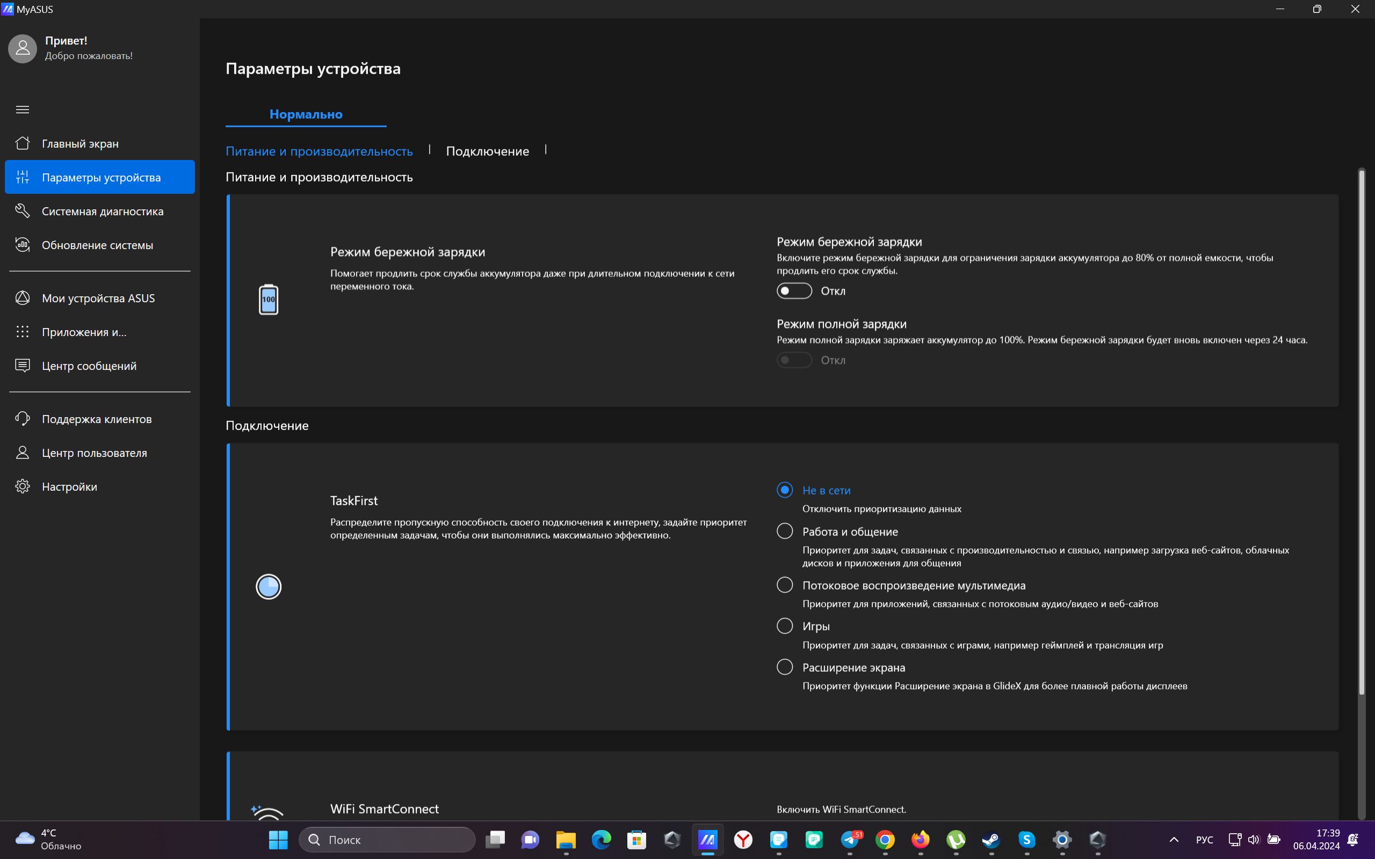Screen dimensions: 1375x859
Task: Show hidden tray icons chevron
Action: [x=1174, y=840]
